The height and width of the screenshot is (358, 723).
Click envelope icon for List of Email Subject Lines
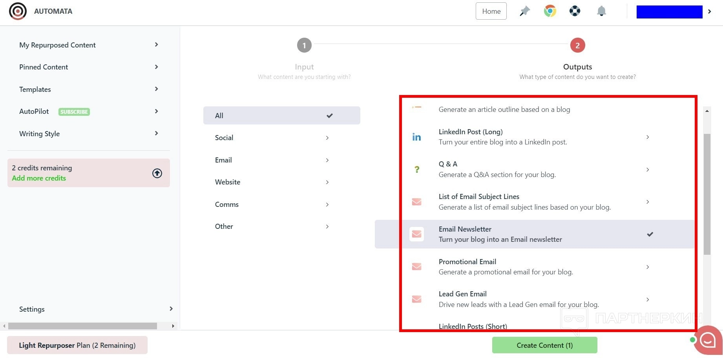click(x=416, y=202)
